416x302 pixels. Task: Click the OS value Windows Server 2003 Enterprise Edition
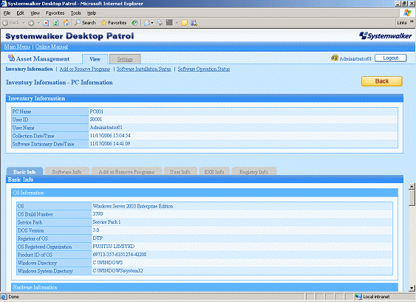point(133,206)
